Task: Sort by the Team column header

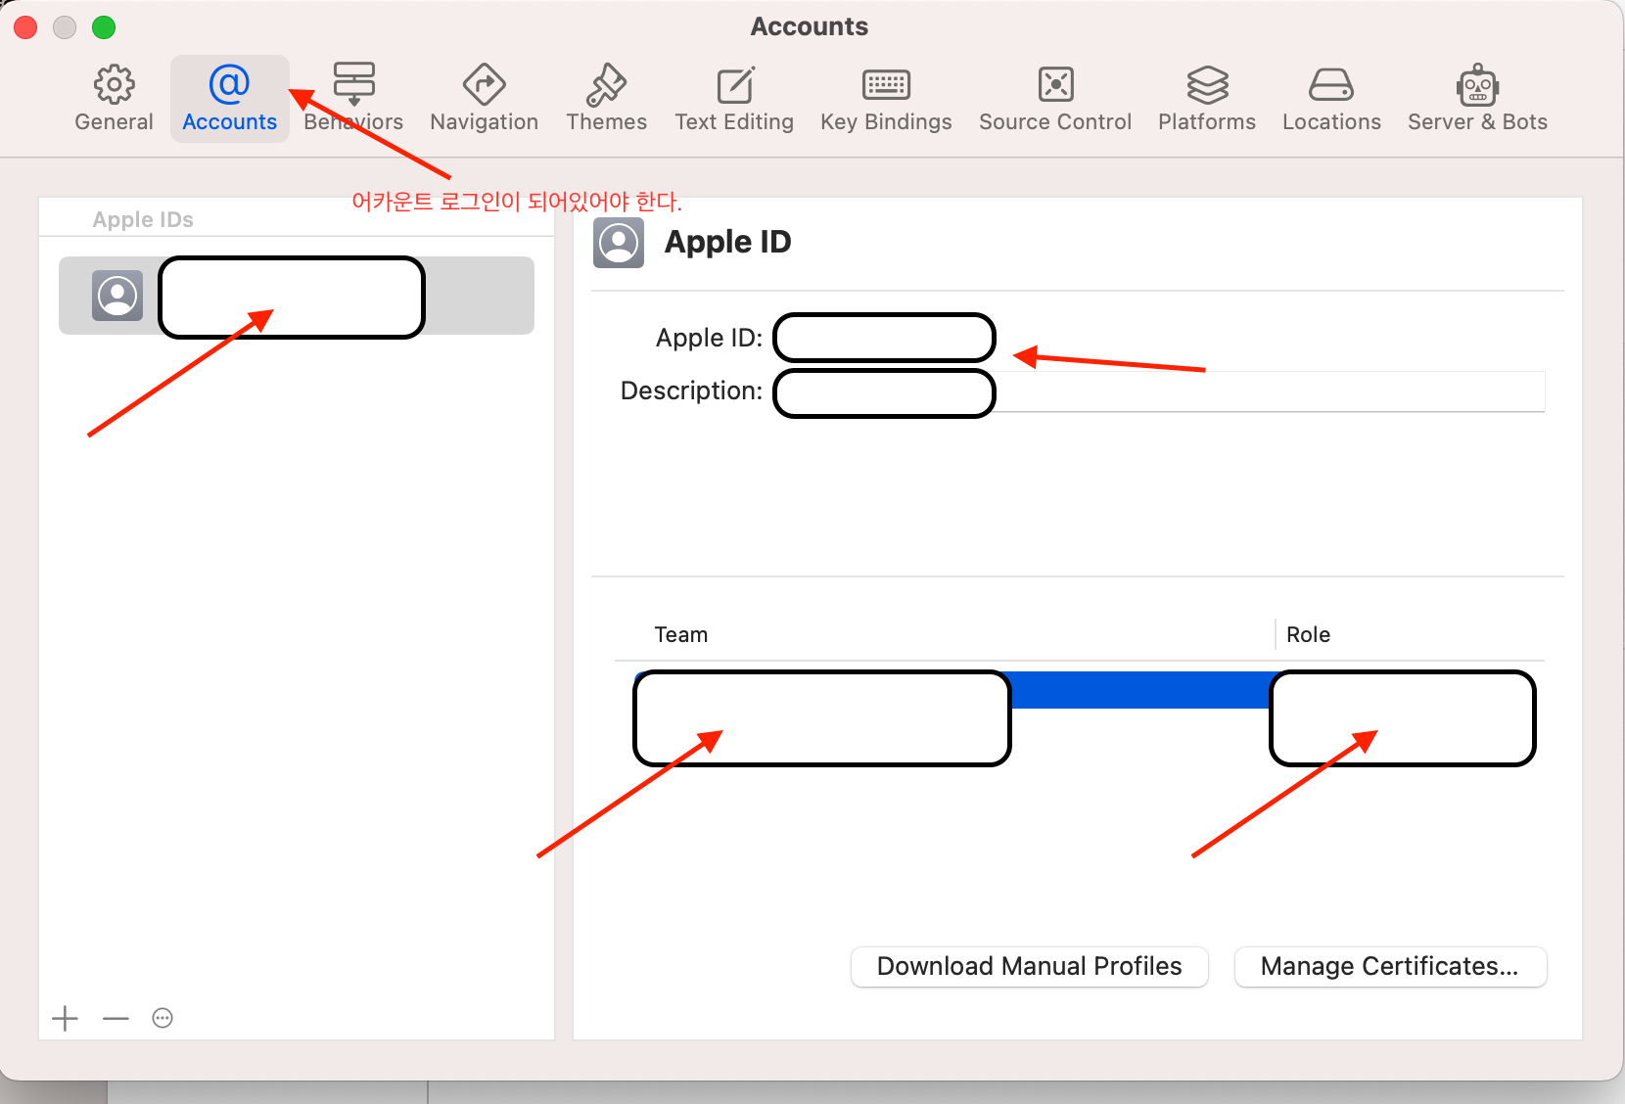Action: (681, 634)
